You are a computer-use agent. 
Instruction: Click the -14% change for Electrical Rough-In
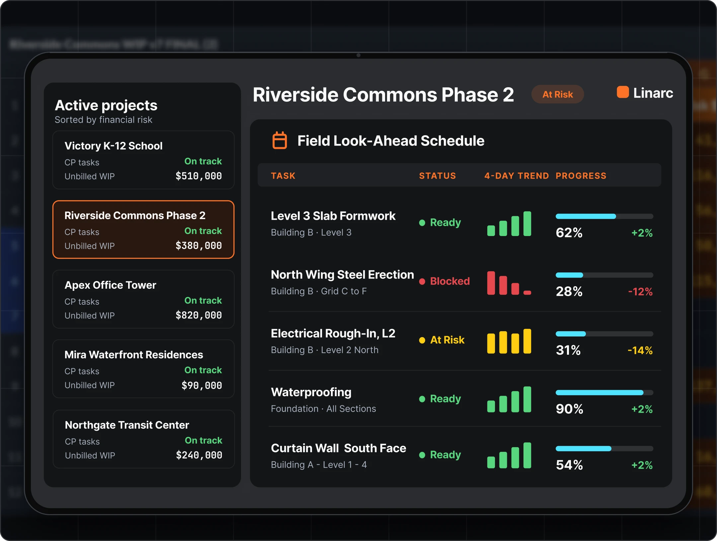click(x=640, y=350)
